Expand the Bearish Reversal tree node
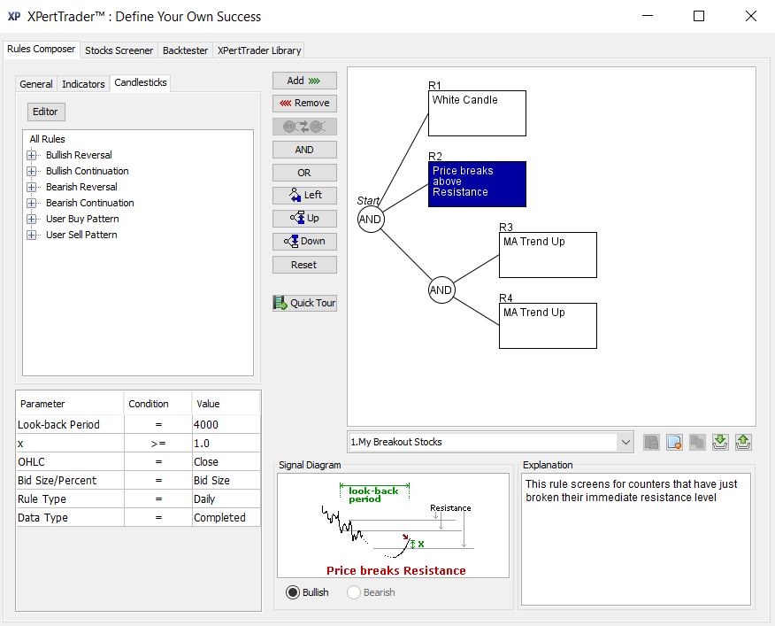The height and width of the screenshot is (626, 775). point(32,187)
